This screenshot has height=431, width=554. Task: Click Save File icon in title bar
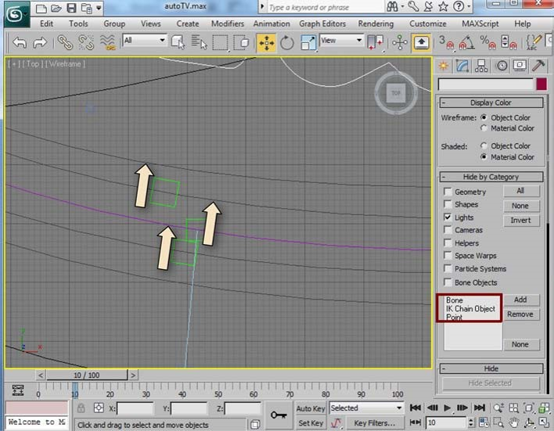tap(72, 8)
